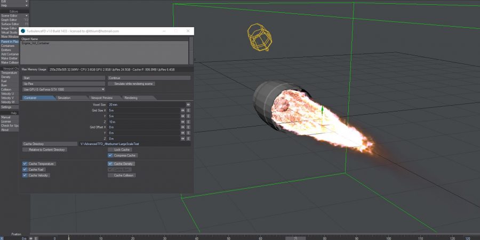Click envelope E button for Grid Offset Y
Viewport: 480px width, 240px height.
pos(188,133)
